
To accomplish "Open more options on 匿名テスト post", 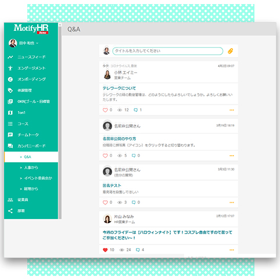I will coord(232,203).
